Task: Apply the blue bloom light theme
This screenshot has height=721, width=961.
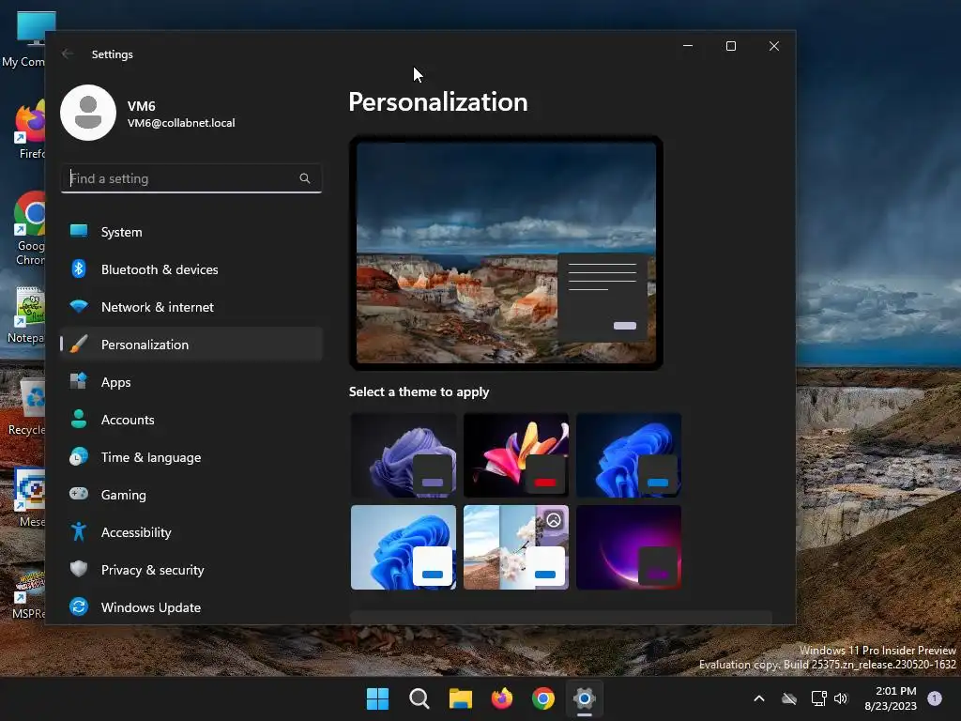Action: click(x=404, y=547)
